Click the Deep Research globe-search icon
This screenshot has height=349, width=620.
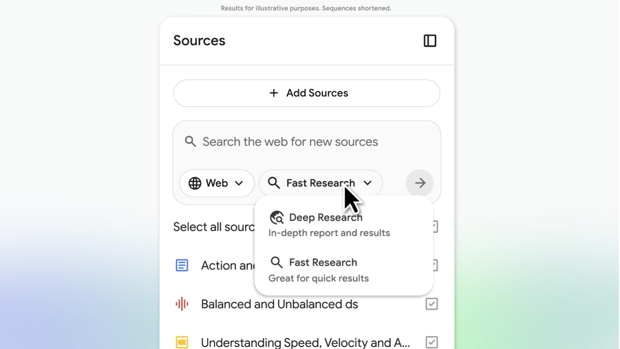(x=277, y=218)
